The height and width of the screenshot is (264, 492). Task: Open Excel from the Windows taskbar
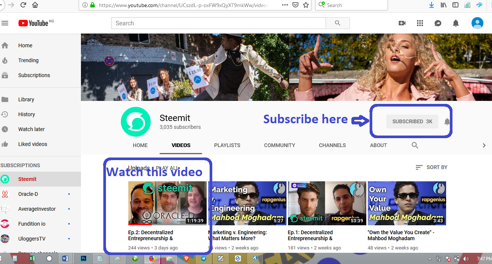coord(32,258)
